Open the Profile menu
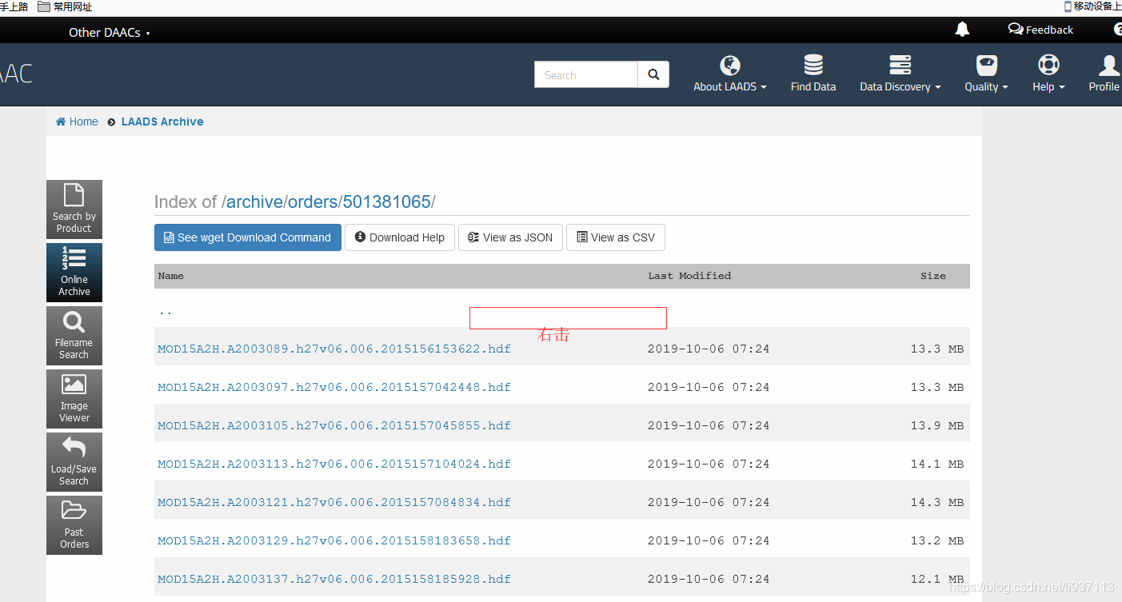Screen dimensions: 1122x602 [1105, 74]
